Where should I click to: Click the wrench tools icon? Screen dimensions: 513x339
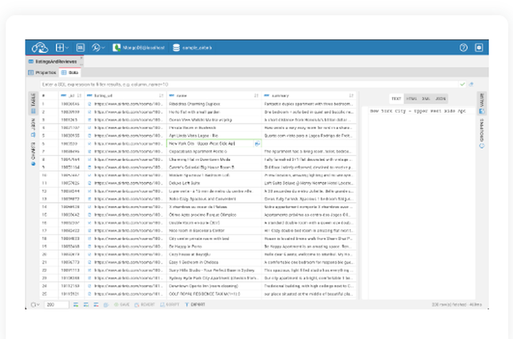pos(96,48)
